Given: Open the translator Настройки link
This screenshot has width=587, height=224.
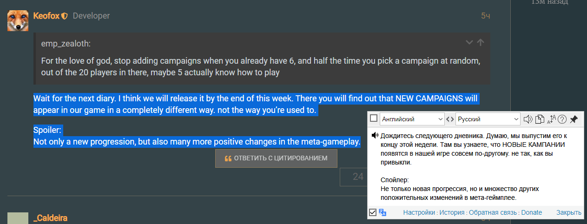Looking at the screenshot, I should [x=419, y=212].
